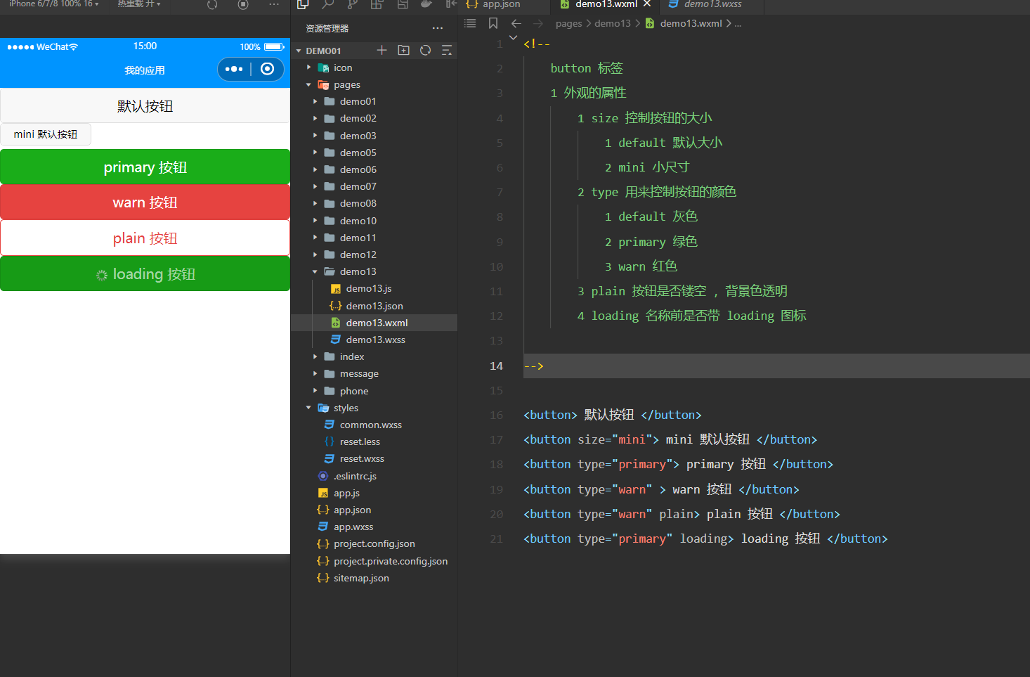Image resolution: width=1030 pixels, height=677 pixels.
Task: Click line number 14 in the gutter
Action: point(497,366)
